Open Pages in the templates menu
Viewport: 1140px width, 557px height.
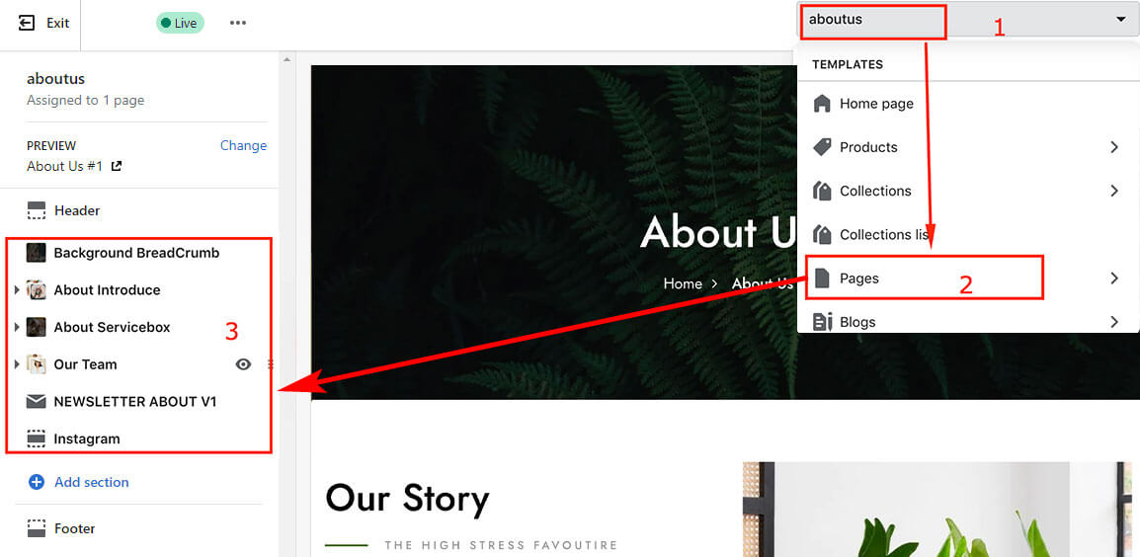point(968,278)
